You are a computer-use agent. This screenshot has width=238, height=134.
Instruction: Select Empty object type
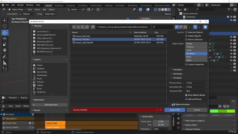click(196, 44)
